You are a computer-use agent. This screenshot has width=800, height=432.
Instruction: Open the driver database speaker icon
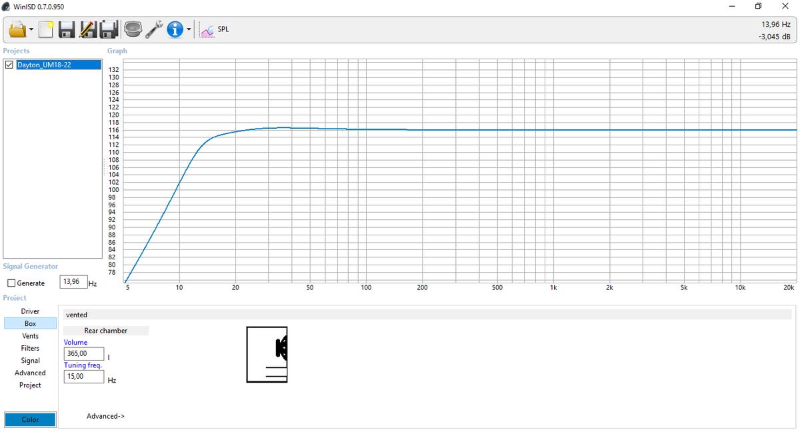pos(133,29)
